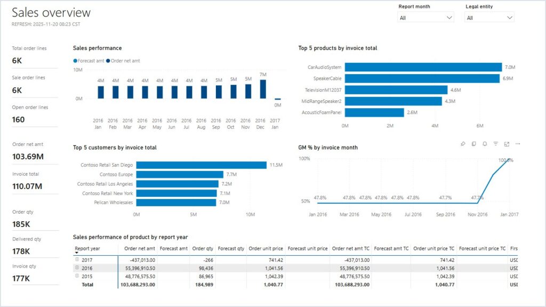
Task: Click the Sales overview report title
Action: [51, 13]
